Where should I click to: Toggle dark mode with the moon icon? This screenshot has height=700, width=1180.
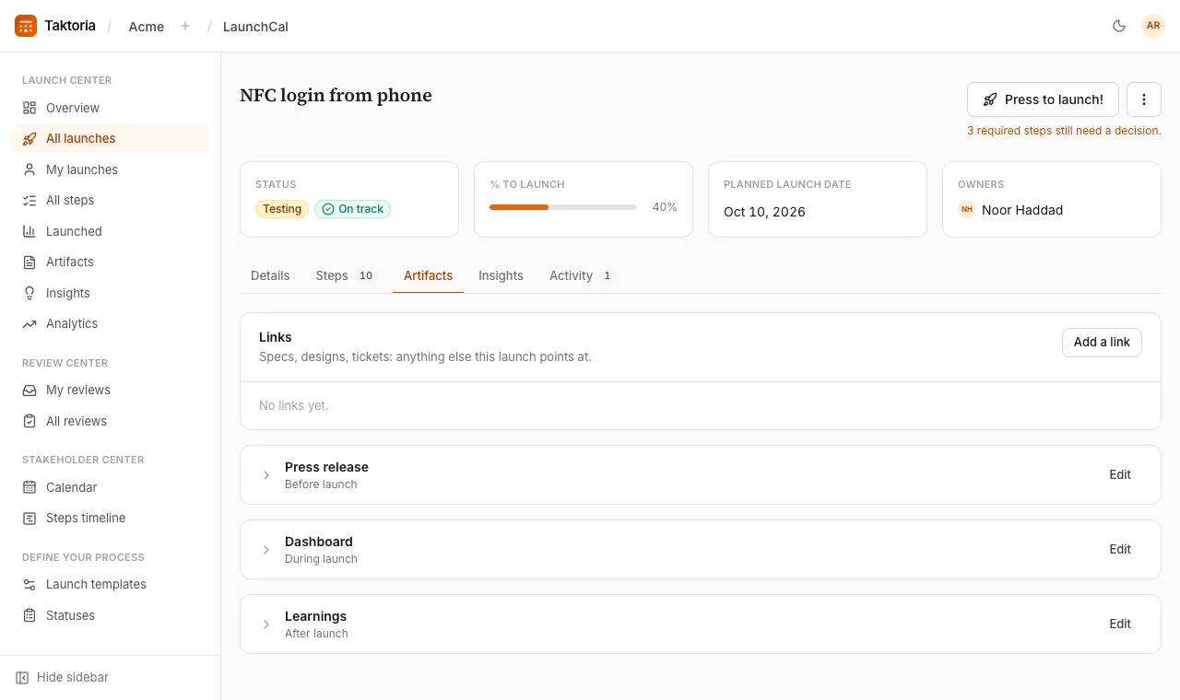[1119, 26]
